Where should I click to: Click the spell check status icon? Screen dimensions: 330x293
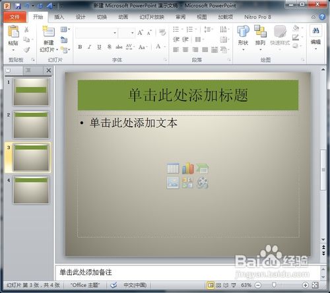tap(114, 285)
